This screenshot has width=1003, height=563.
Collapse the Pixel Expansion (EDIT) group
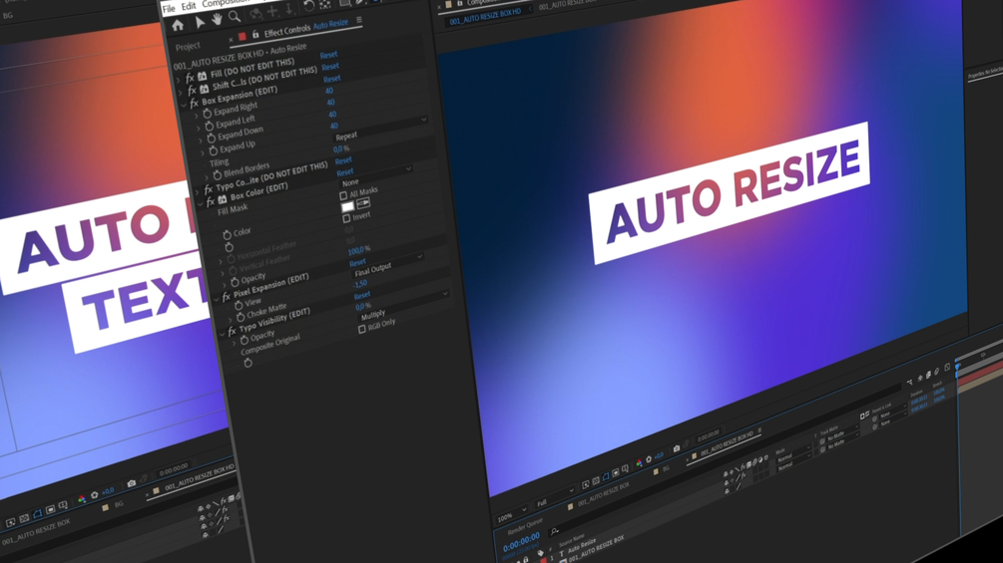click(217, 299)
